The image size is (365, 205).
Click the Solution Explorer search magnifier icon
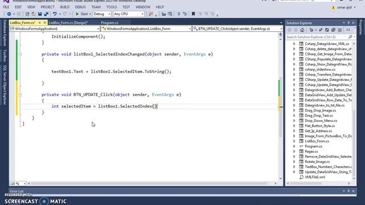(x=350, y=37)
